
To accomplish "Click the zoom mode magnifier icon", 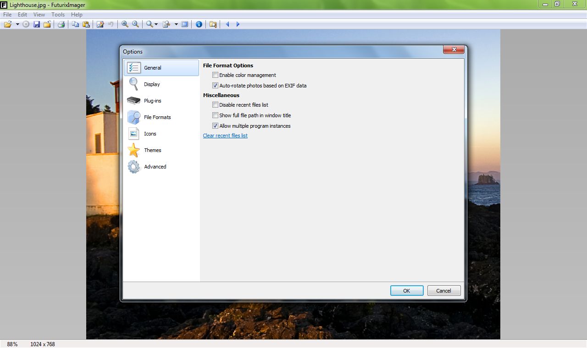I will [x=150, y=24].
